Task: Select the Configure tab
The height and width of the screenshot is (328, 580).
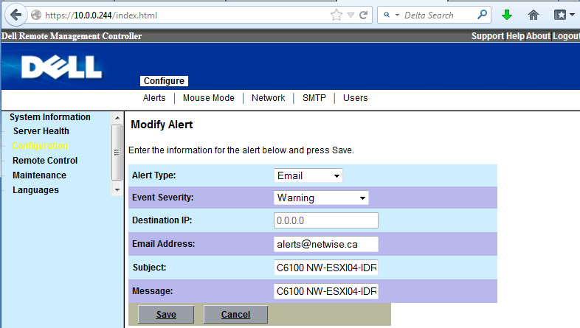Action: tap(164, 81)
